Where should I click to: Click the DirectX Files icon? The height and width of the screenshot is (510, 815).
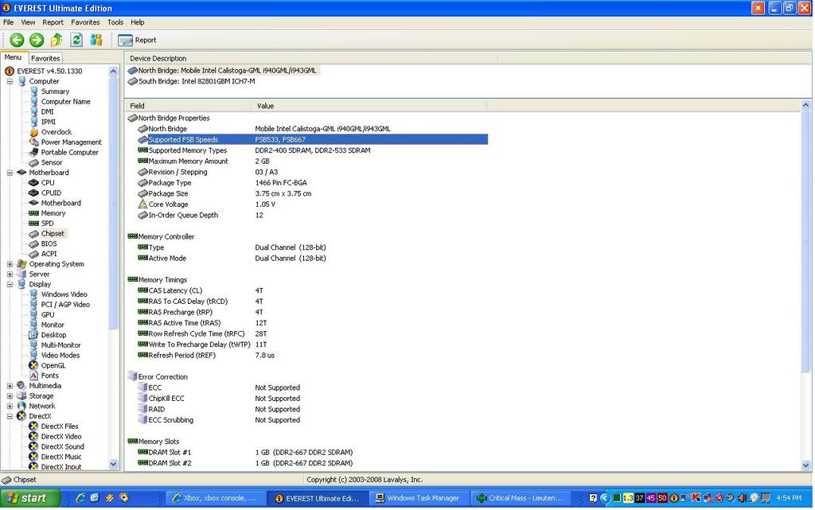pyautogui.click(x=33, y=426)
